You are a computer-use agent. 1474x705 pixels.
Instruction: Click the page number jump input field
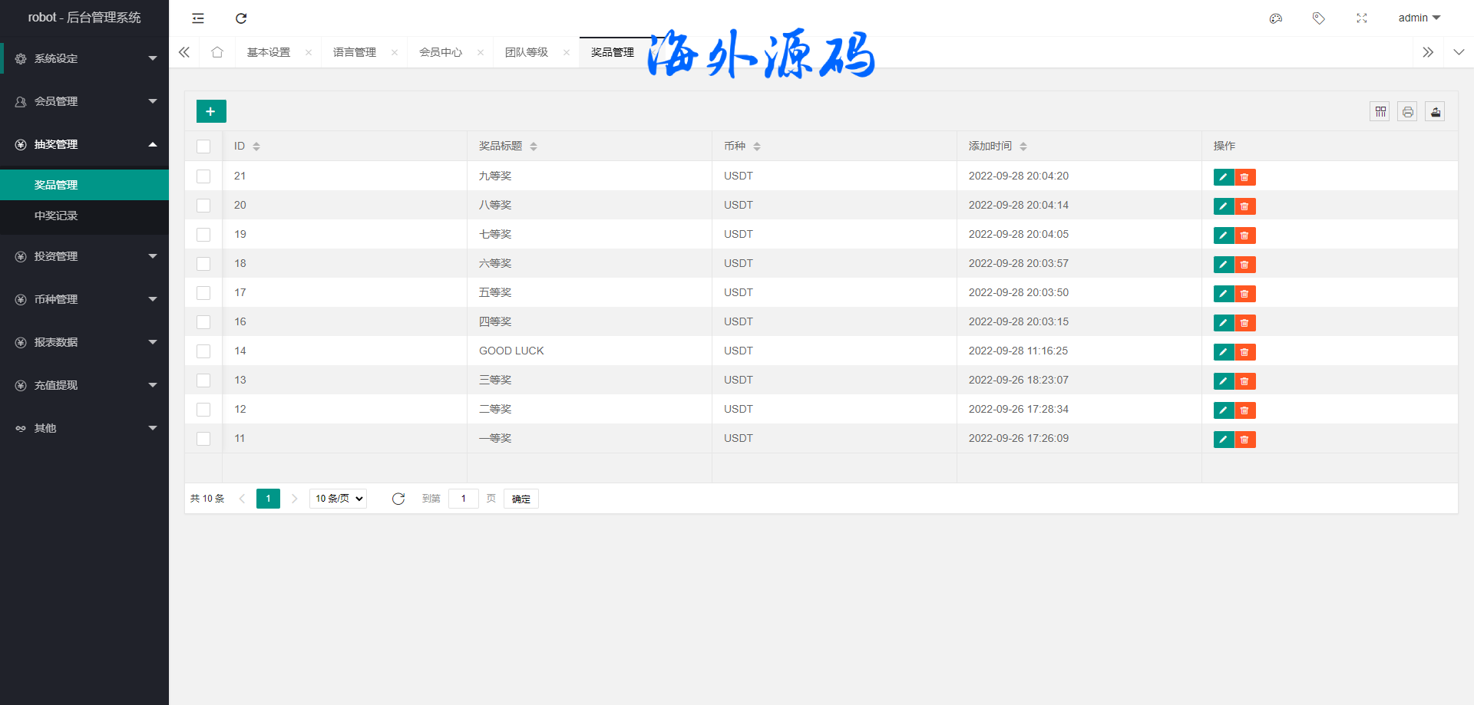point(464,499)
